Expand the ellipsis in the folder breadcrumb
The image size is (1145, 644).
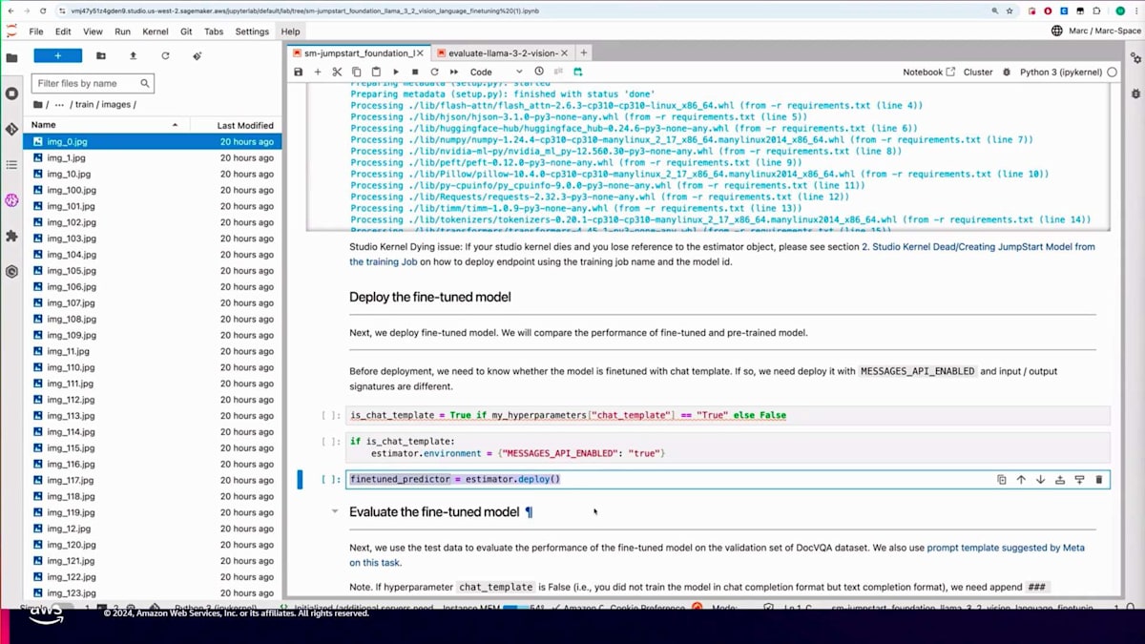[x=59, y=104]
